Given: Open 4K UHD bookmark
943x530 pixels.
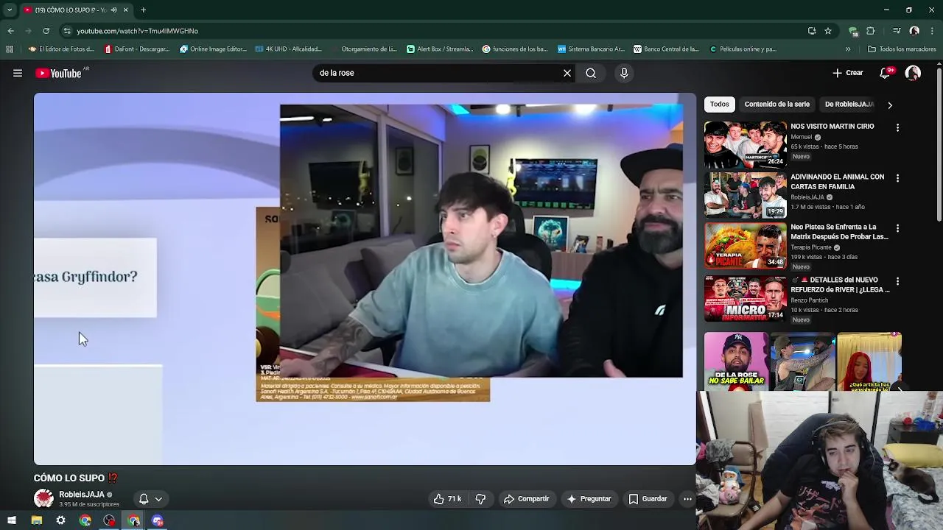Looking at the screenshot, I should coord(288,49).
